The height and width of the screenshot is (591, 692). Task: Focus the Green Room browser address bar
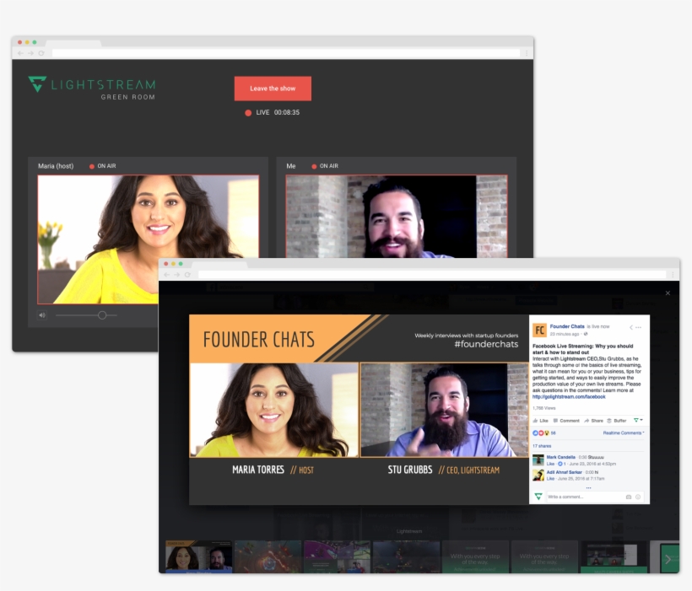(x=285, y=53)
